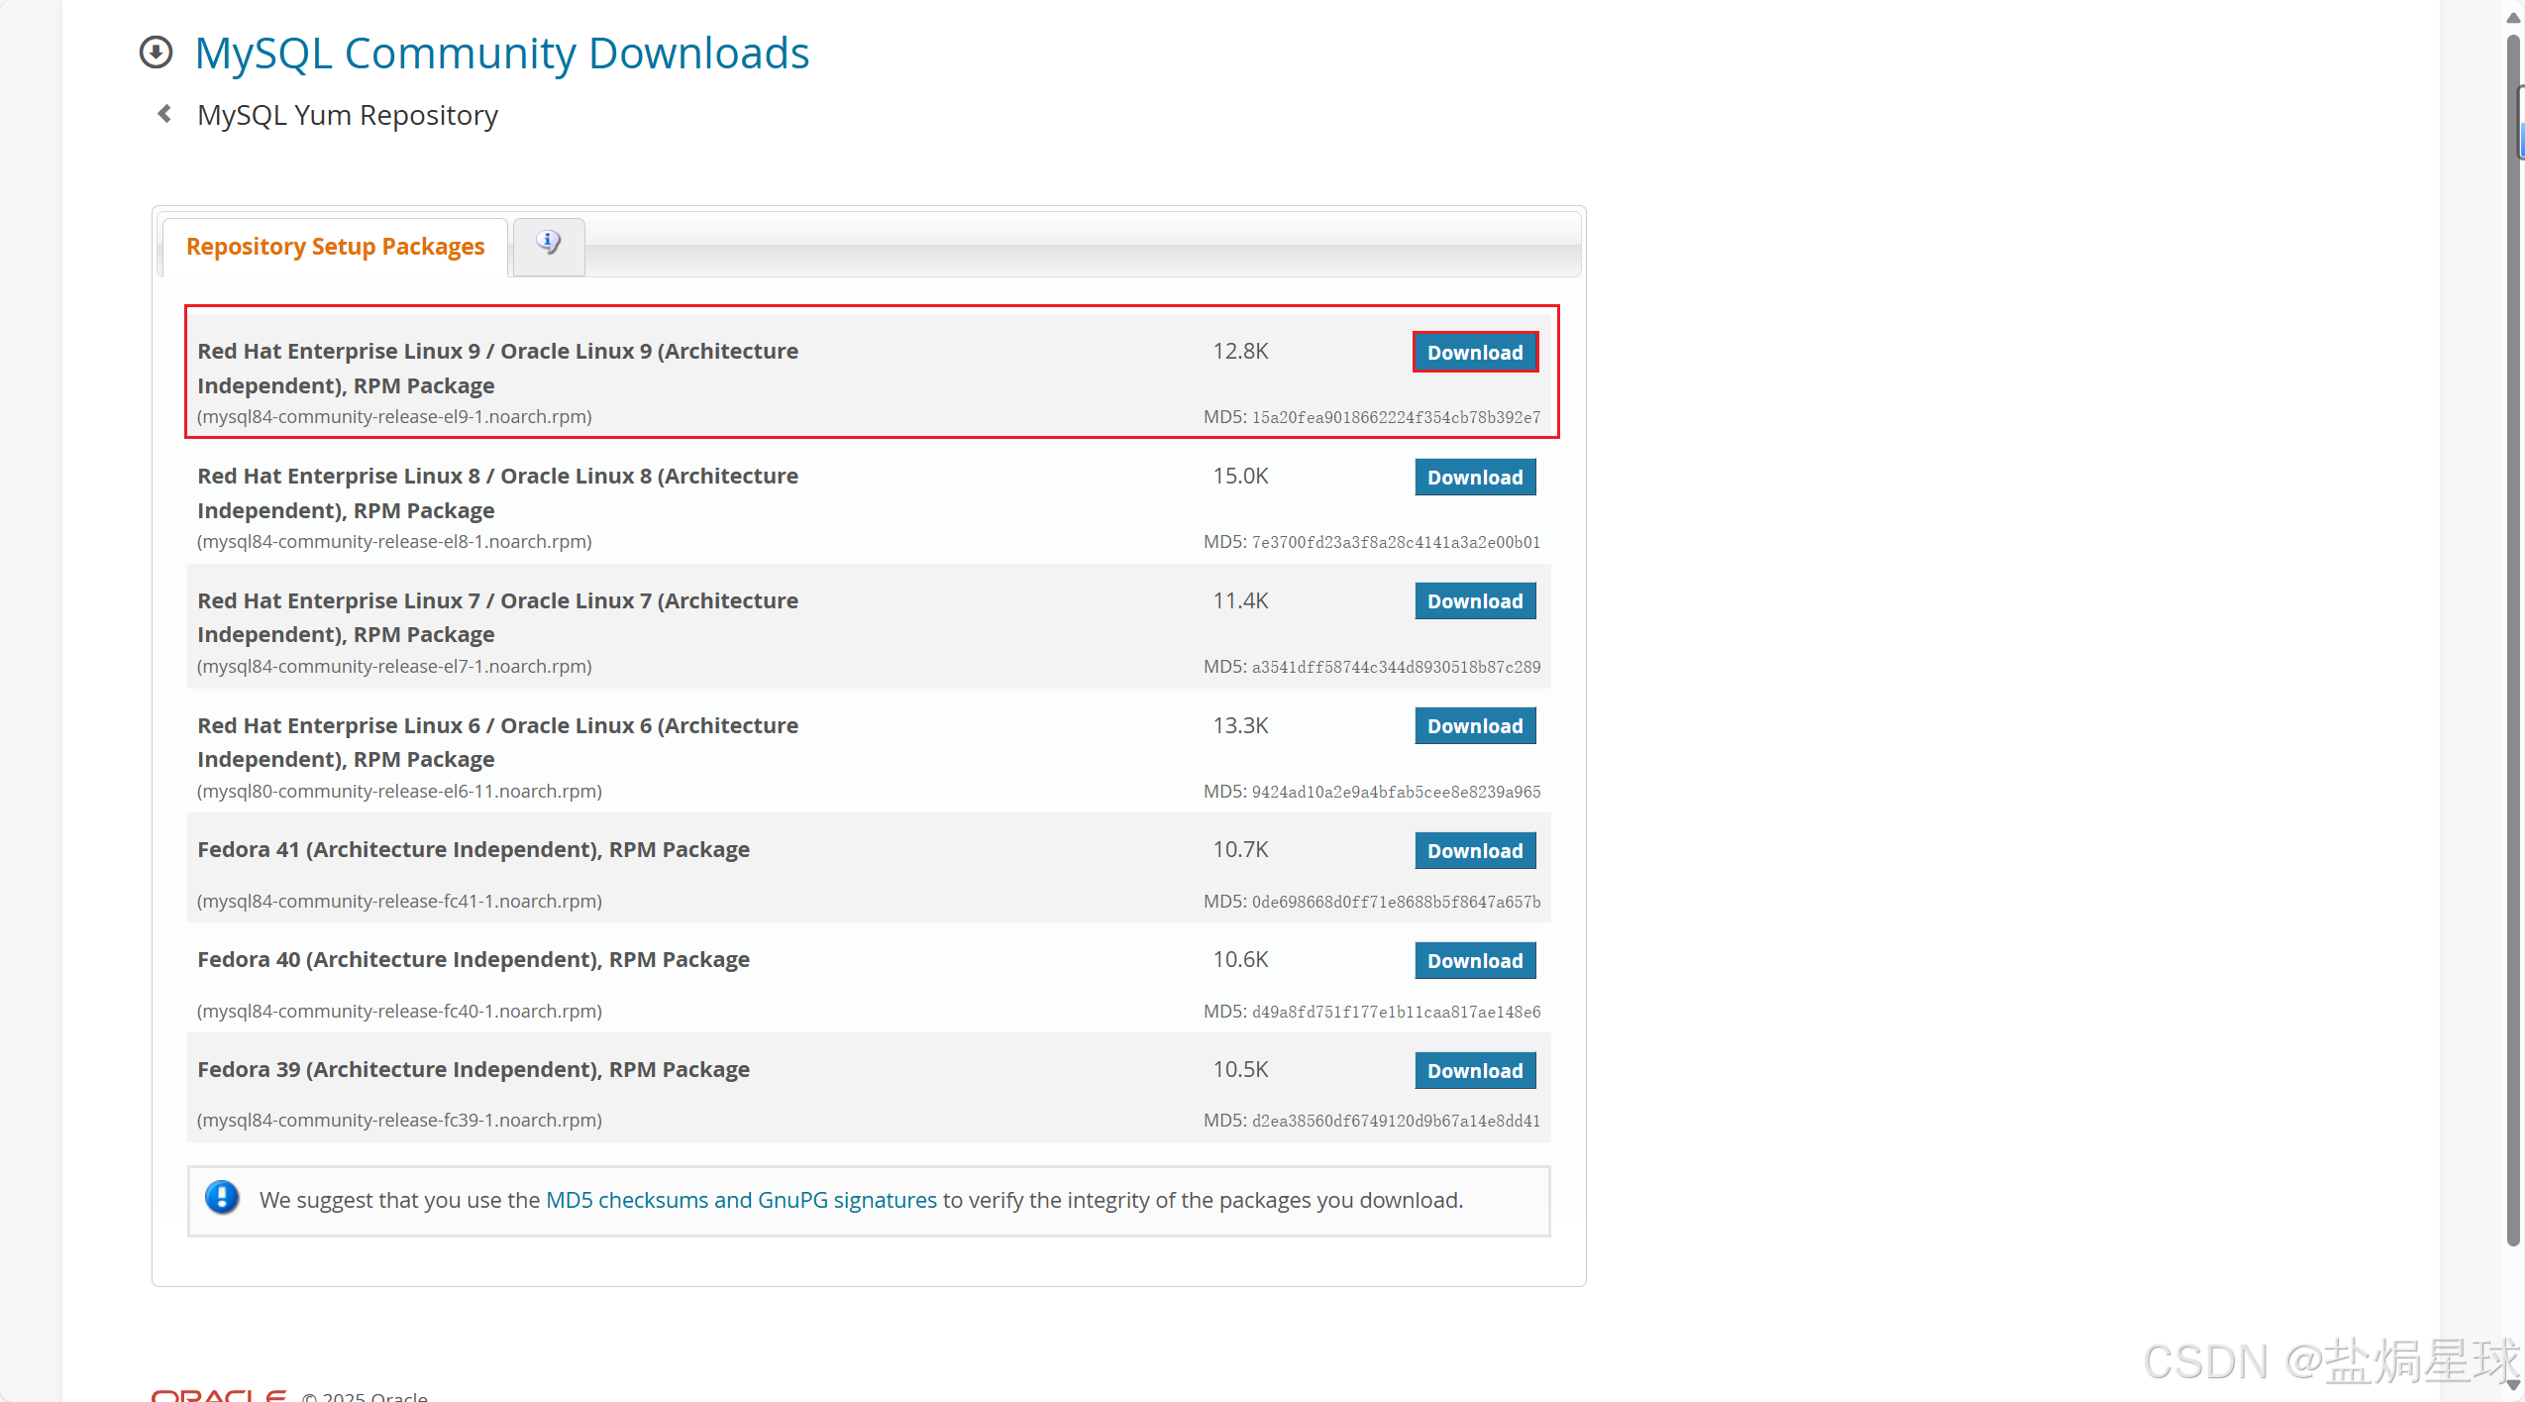Open the MD5 checksums and GnuPG signatures link
Image resolution: width=2525 pixels, height=1402 pixels.
tap(741, 1200)
